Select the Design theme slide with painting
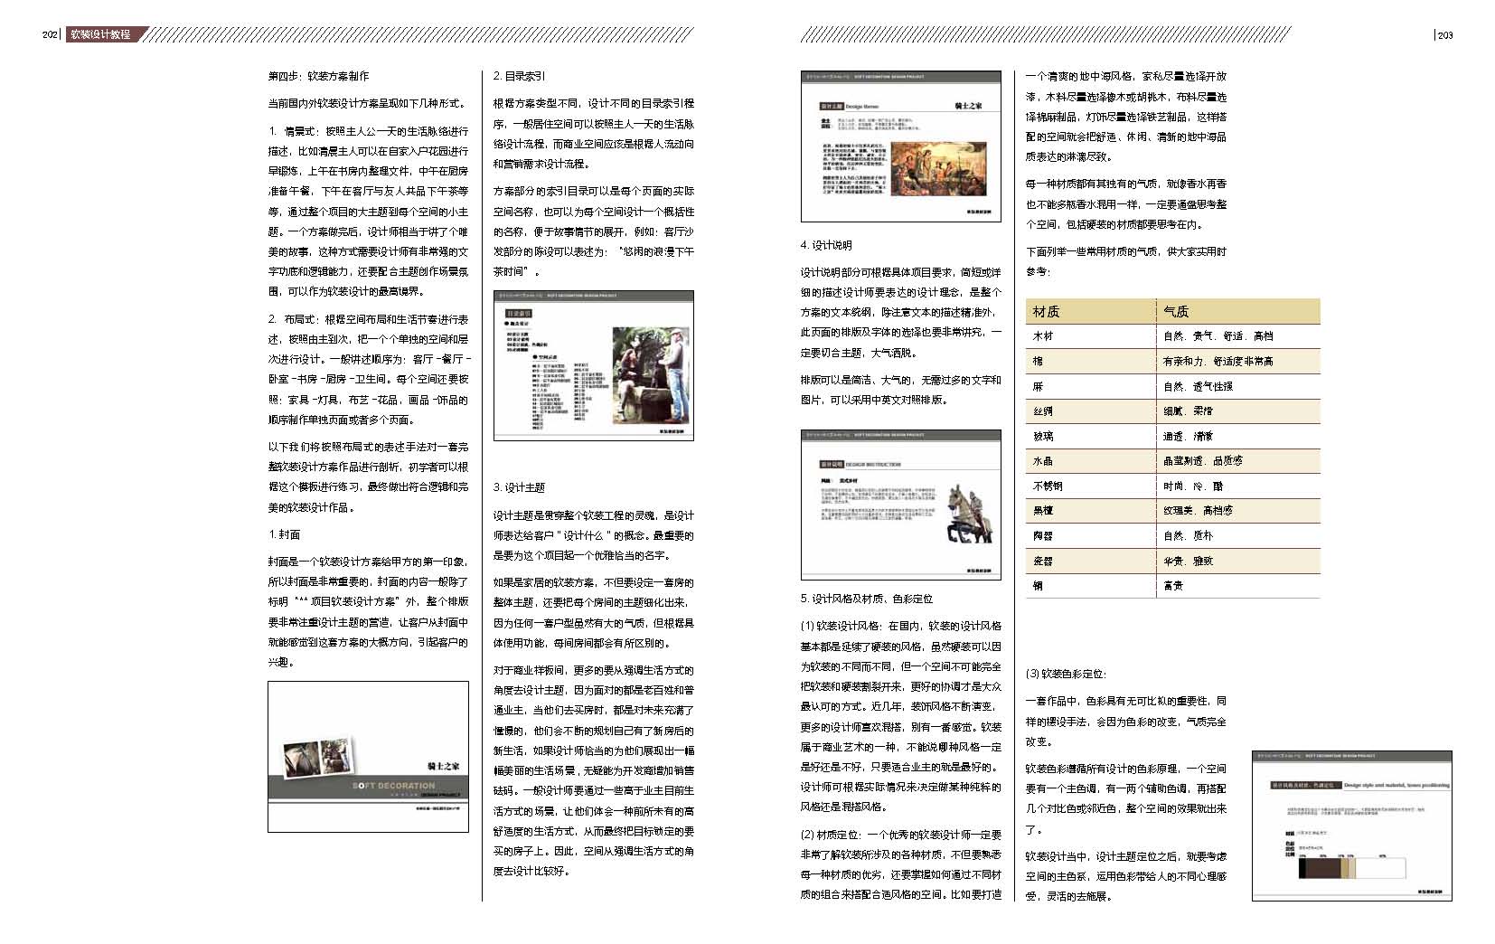Image resolution: width=1495 pixels, height=944 pixels. coord(900,146)
